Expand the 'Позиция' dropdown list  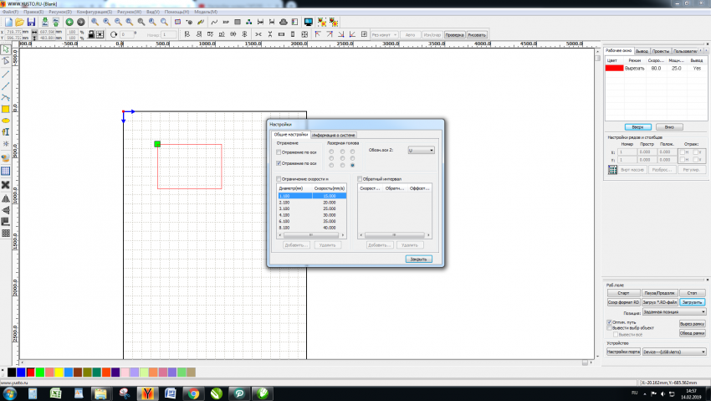(x=674, y=312)
